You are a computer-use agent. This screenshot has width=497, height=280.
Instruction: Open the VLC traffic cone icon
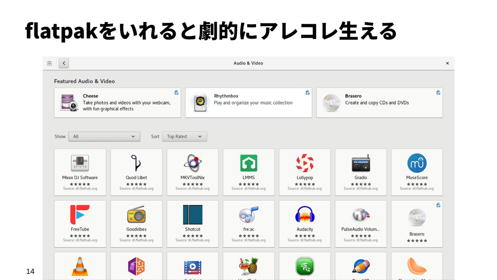(80, 266)
